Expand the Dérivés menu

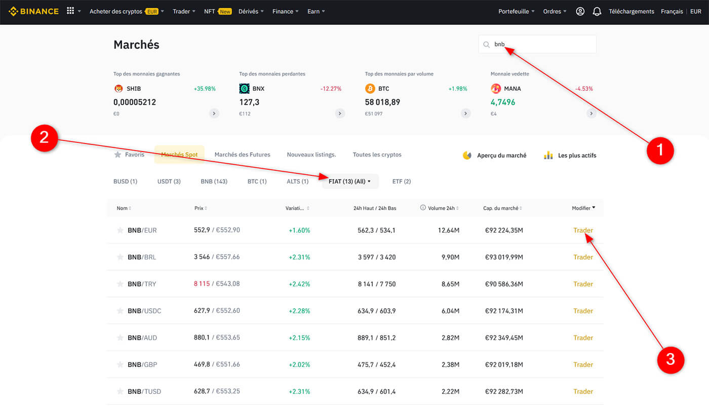[x=251, y=11]
